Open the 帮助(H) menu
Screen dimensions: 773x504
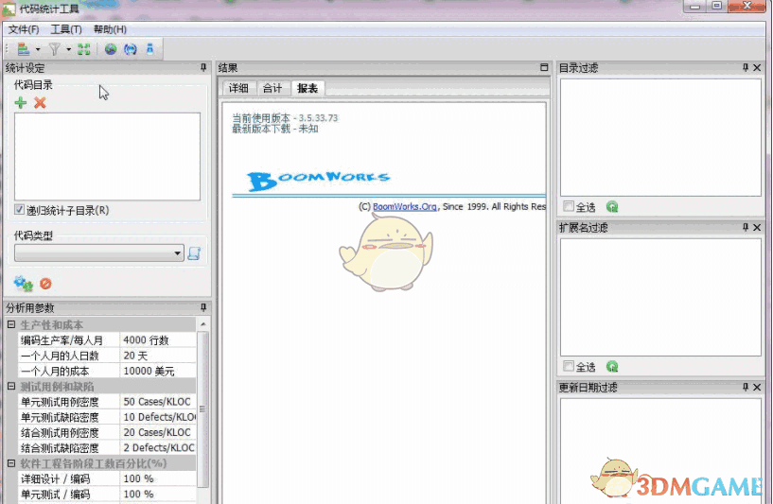click(x=110, y=29)
